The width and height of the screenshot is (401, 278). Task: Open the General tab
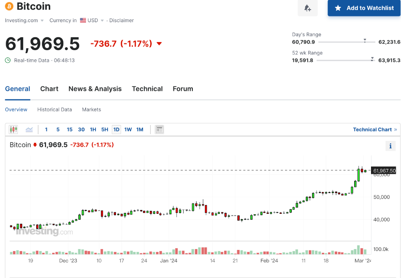(x=18, y=89)
